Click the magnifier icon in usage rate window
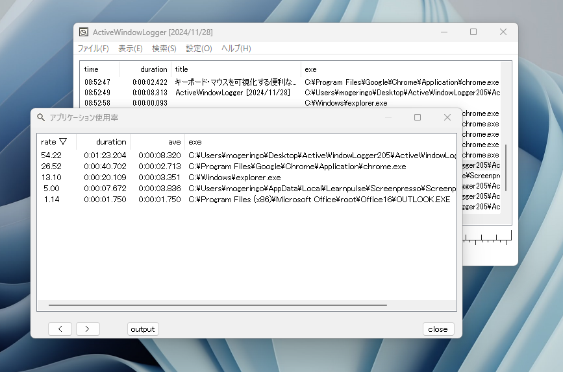563x372 pixels. [x=41, y=117]
